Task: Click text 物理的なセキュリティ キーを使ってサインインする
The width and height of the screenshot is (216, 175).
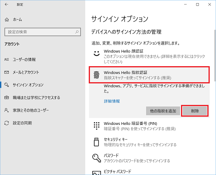Action: (x=140, y=144)
